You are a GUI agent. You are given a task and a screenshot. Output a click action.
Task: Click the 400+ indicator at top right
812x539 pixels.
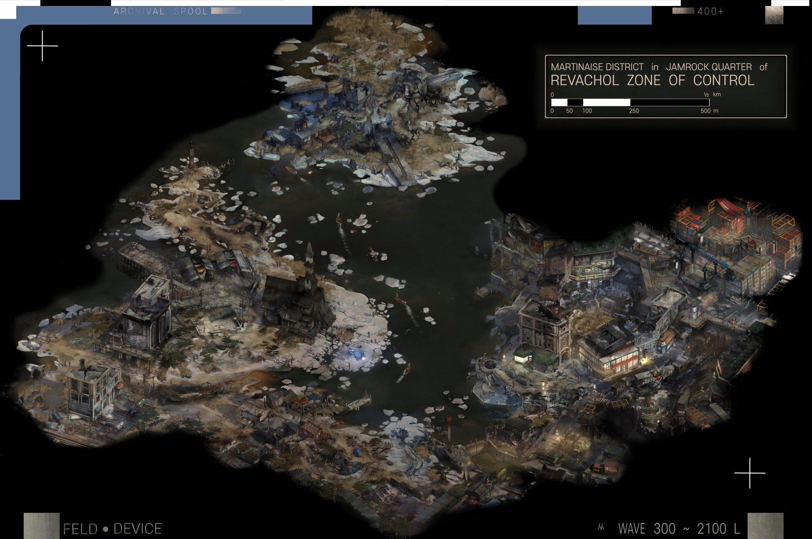pyautogui.click(x=710, y=12)
